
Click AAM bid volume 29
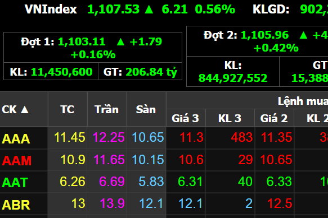tap(246, 160)
